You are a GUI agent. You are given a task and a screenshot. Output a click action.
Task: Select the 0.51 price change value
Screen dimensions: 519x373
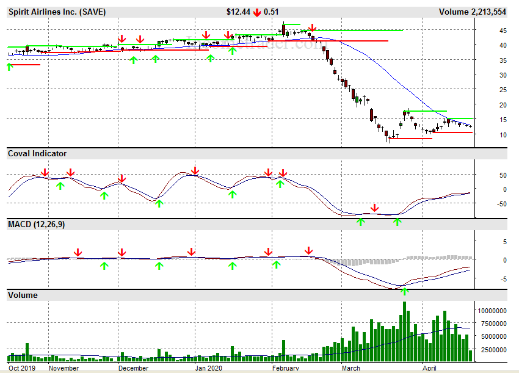271,12
